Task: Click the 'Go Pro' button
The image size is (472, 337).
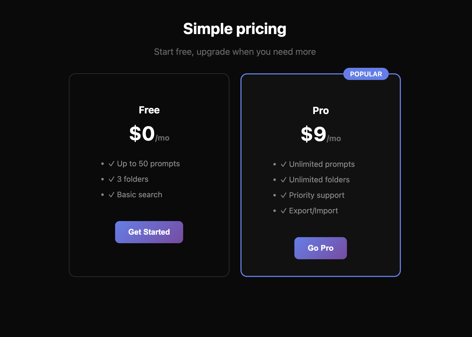Action: click(320, 248)
